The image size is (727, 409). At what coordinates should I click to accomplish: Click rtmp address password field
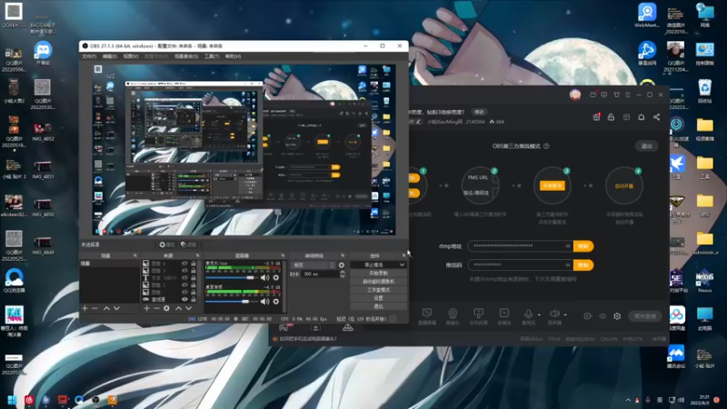pos(520,245)
